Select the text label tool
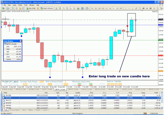The width and height of the screenshot is (164, 115). (158, 8)
